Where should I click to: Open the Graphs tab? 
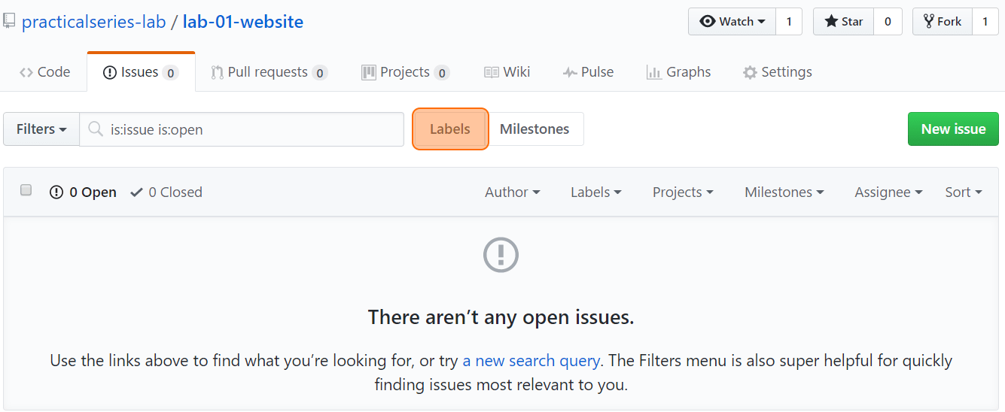678,72
